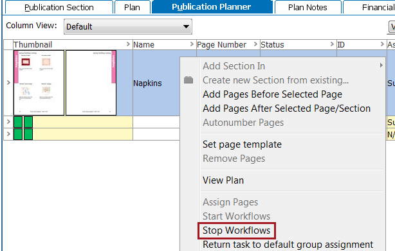Choose View Plan from context menu

[x=223, y=180]
